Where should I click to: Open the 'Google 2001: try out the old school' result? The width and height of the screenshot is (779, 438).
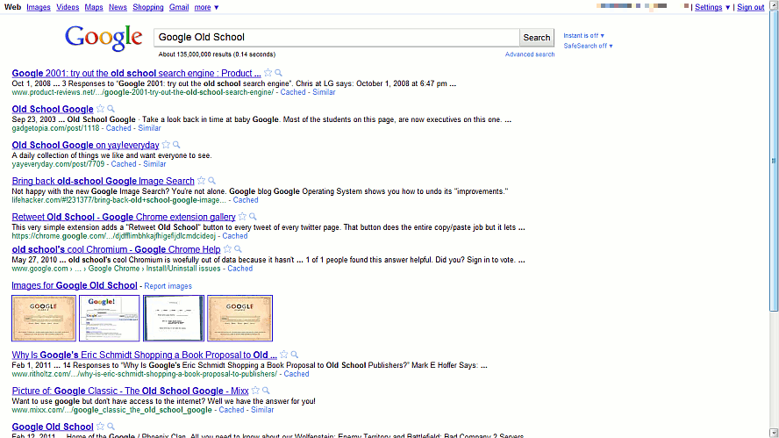click(x=136, y=73)
